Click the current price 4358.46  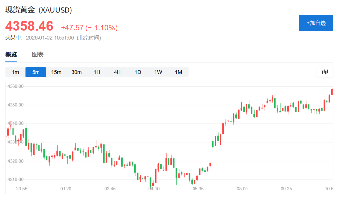coord(29,26)
